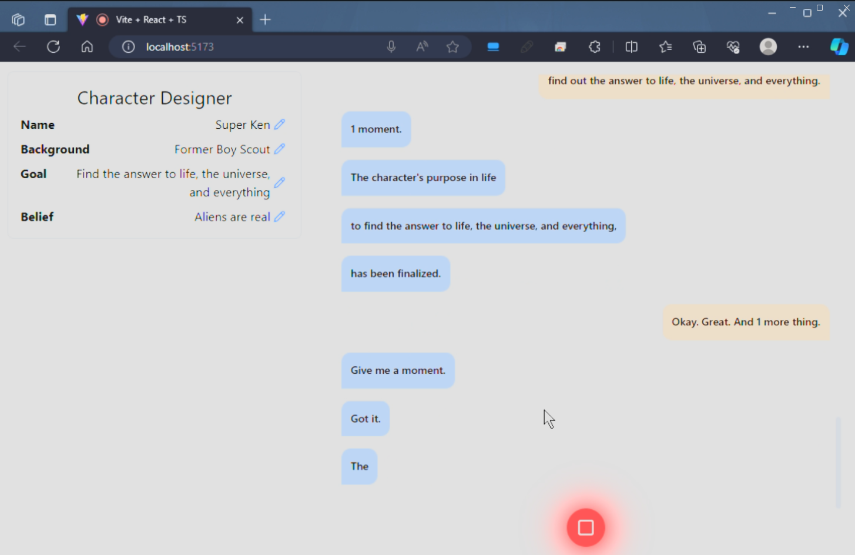Viewport: 855px width, 555px height.
Task: Open the browser extensions menu
Action: click(x=595, y=47)
